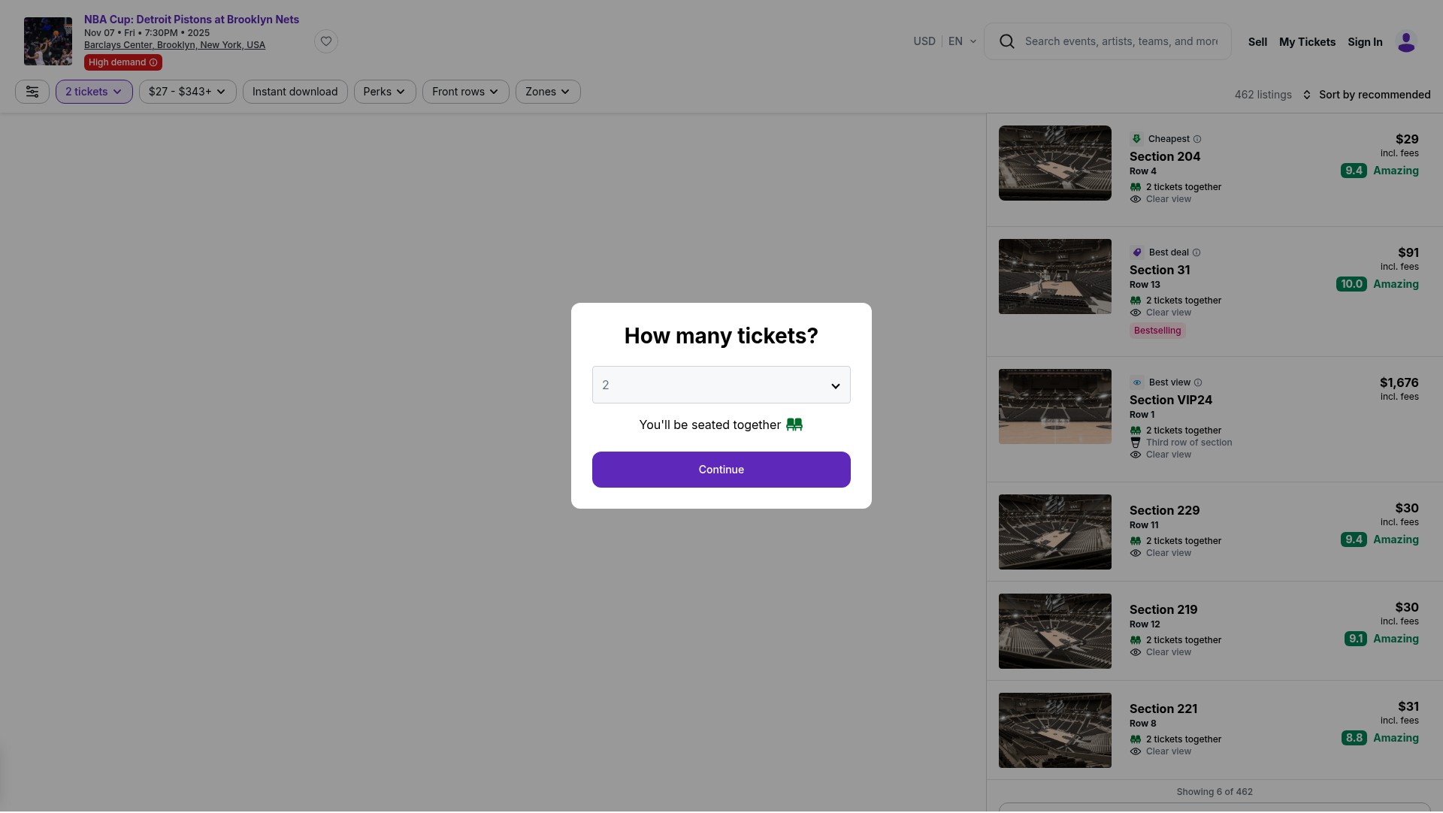Expand the $27 - $343+ price filter

(188, 92)
